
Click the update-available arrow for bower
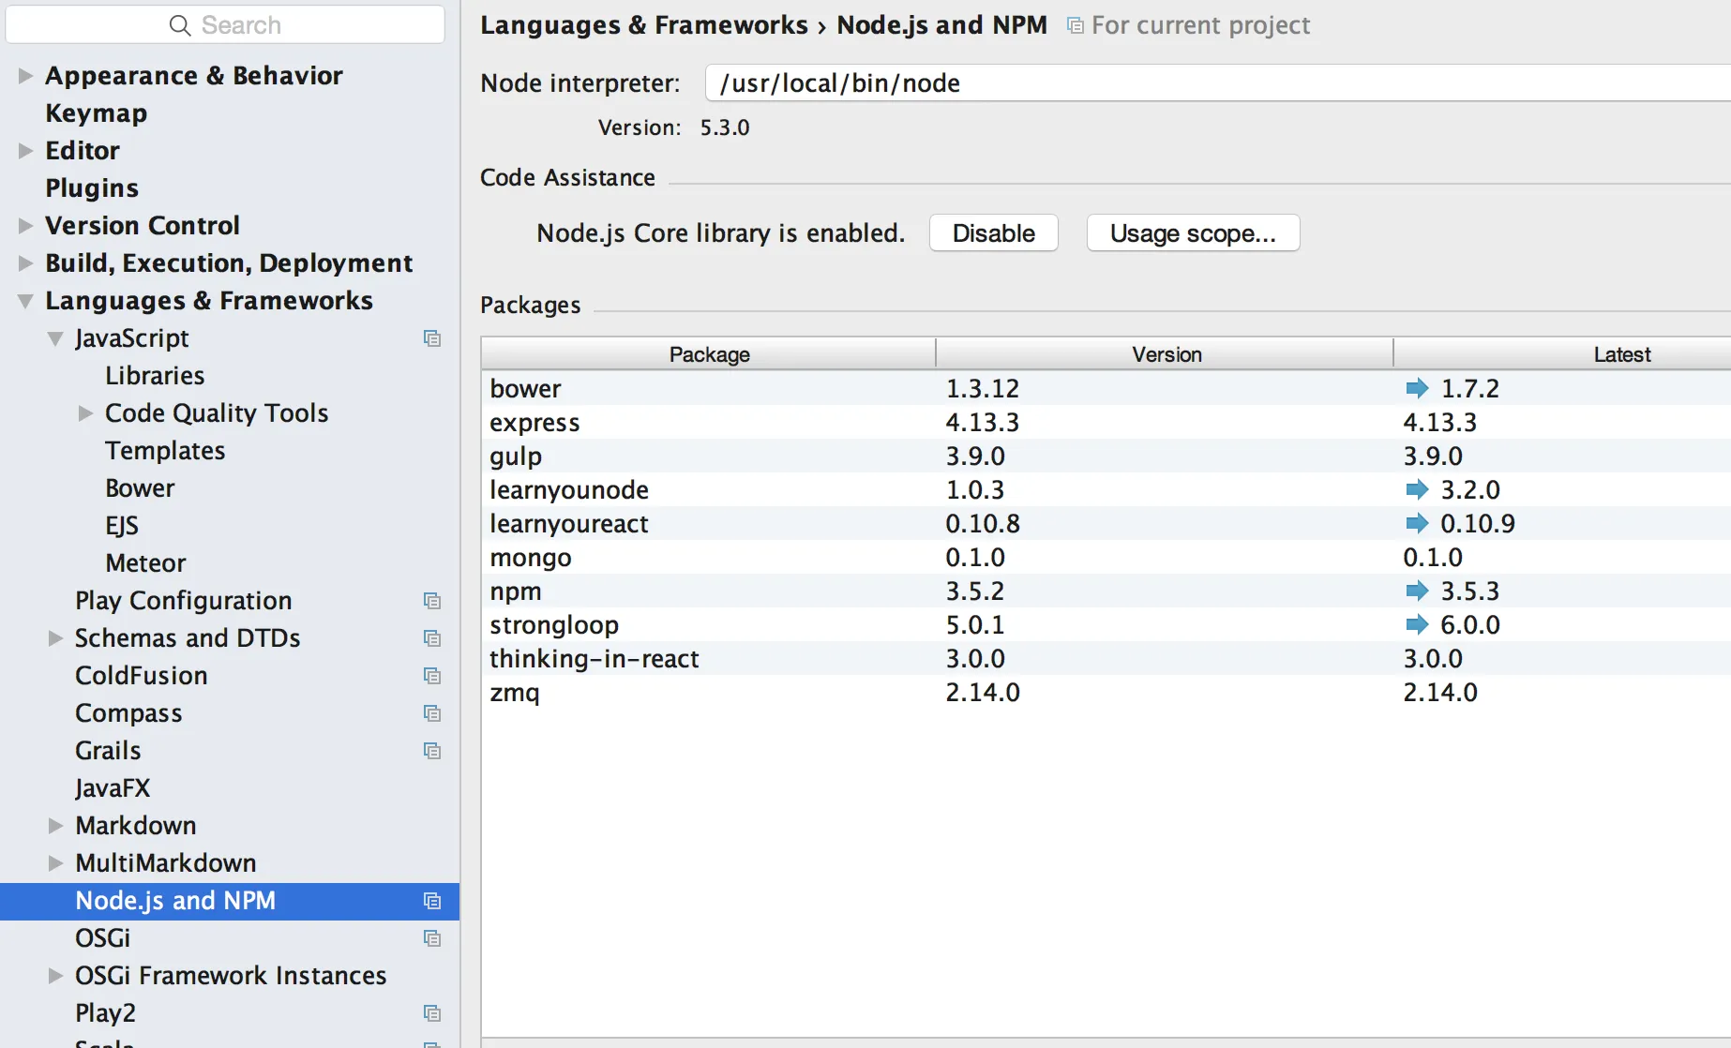pos(1417,388)
